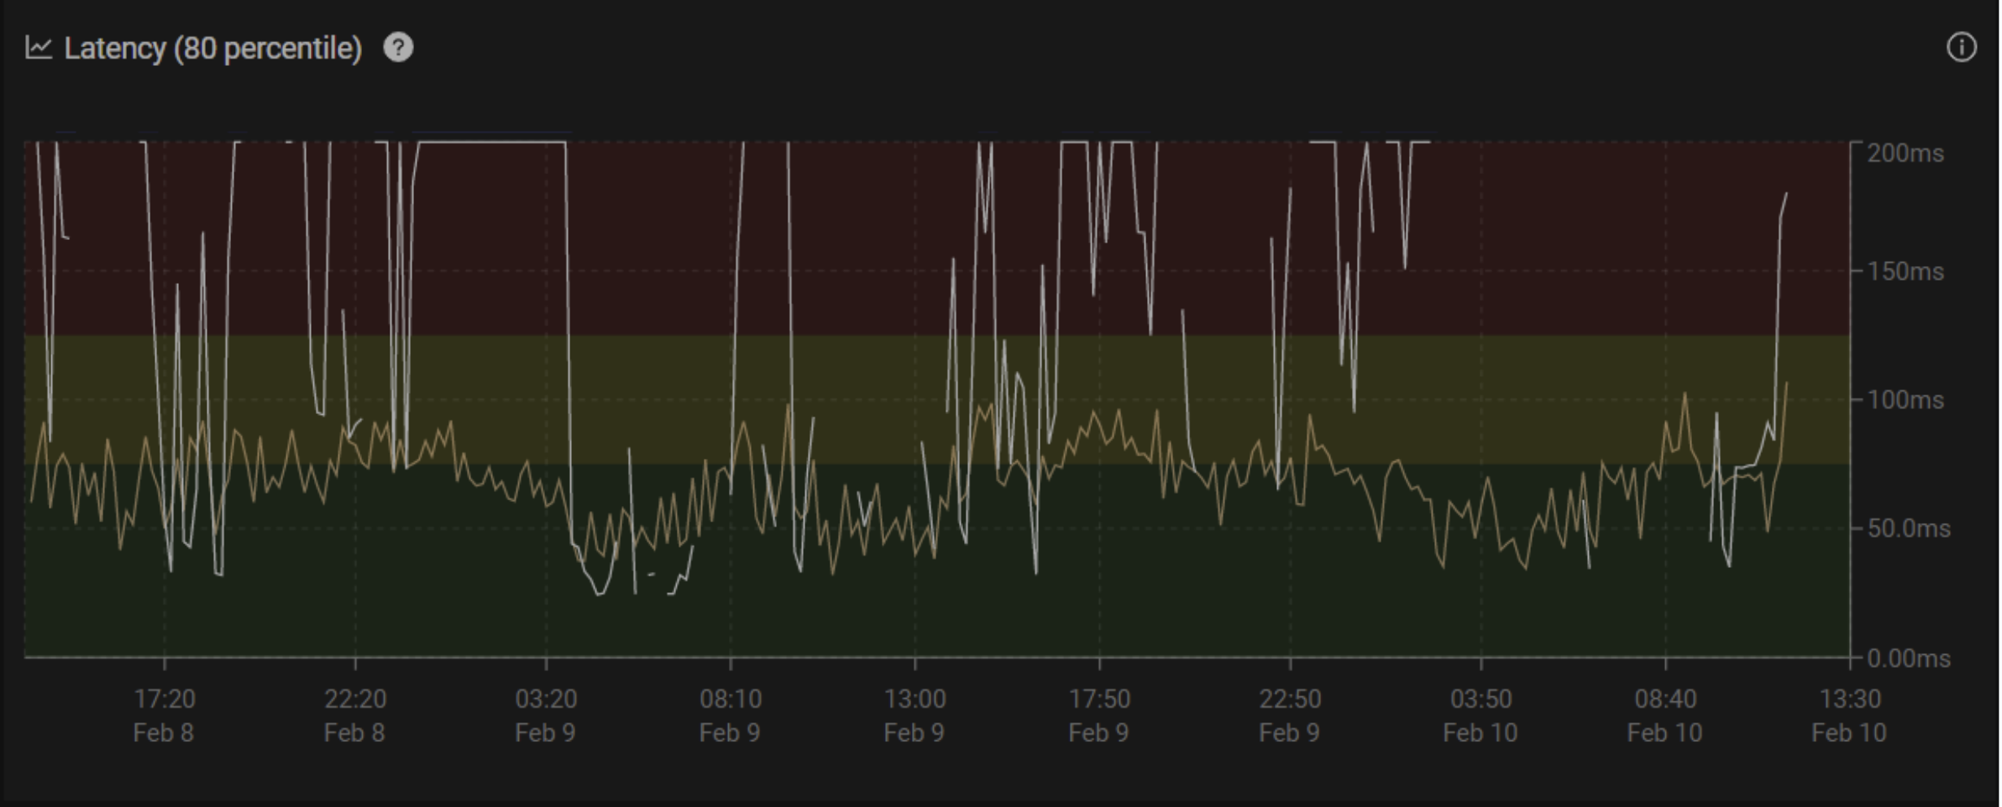Click the 22:50 Feb 9 time label
This screenshot has height=807, width=2002.
click(x=1289, y=715)
